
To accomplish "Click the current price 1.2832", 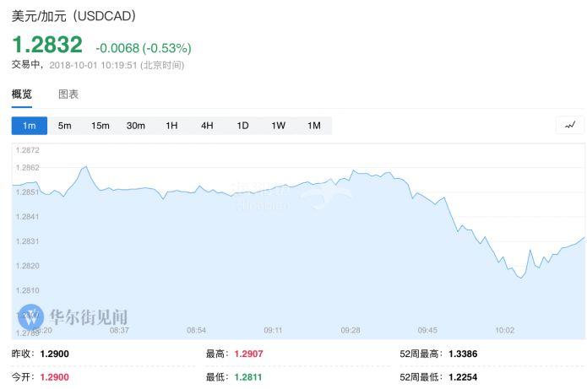I will click(47, 45).
